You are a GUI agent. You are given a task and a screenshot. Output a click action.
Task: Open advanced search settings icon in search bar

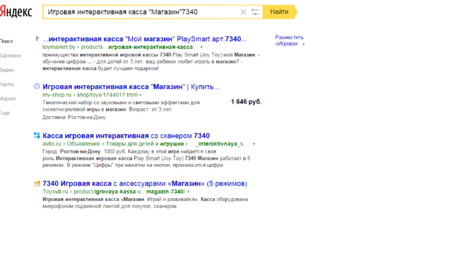click(x=256, y=12)
